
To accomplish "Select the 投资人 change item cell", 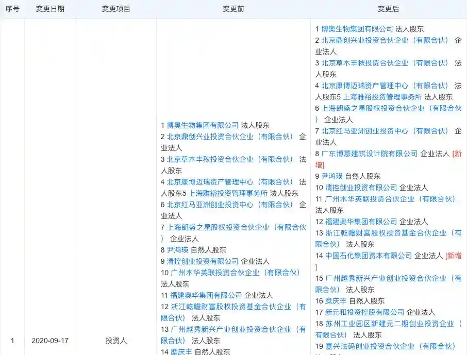I will tap(116, 341).
